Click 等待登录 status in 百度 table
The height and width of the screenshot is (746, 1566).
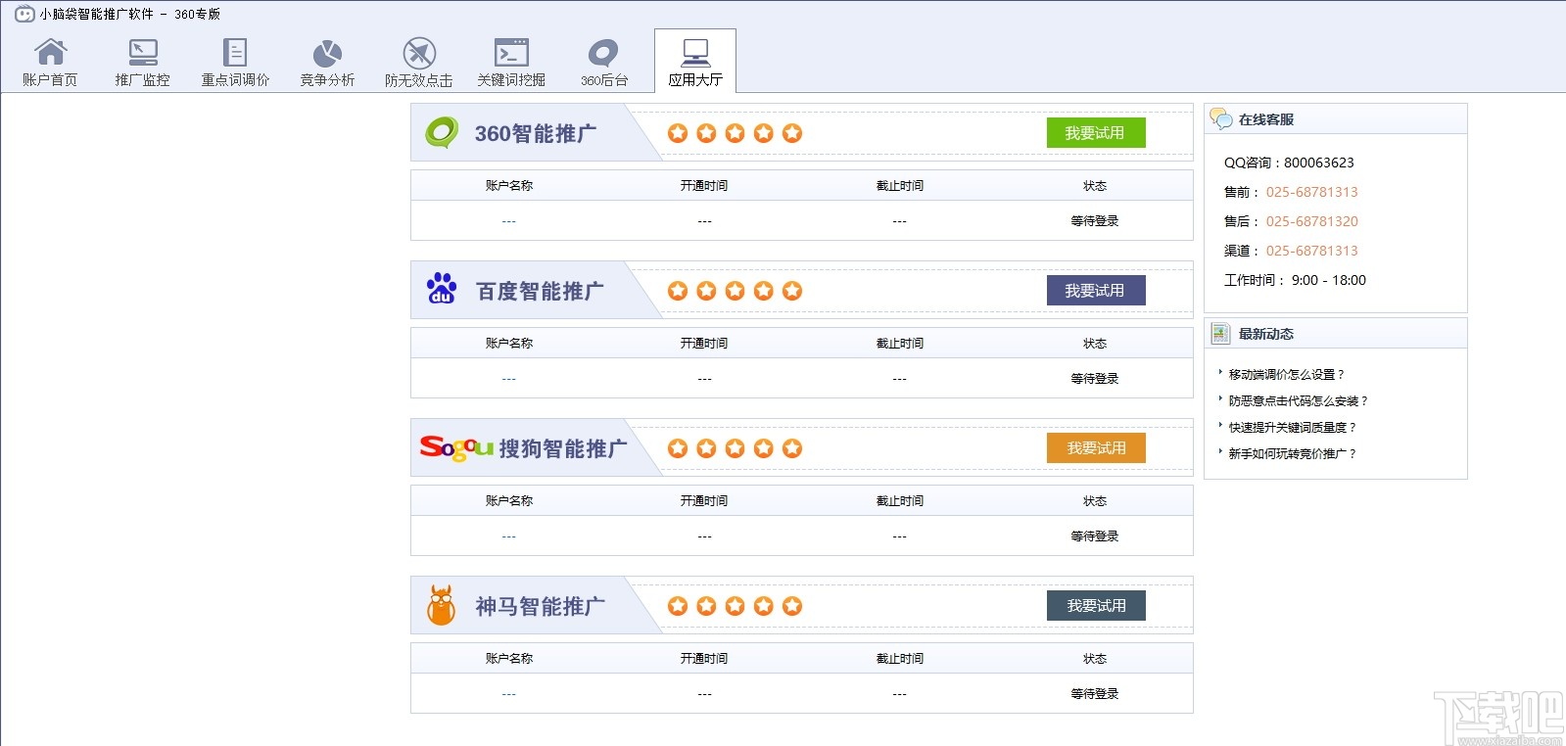coord(1095,379)
